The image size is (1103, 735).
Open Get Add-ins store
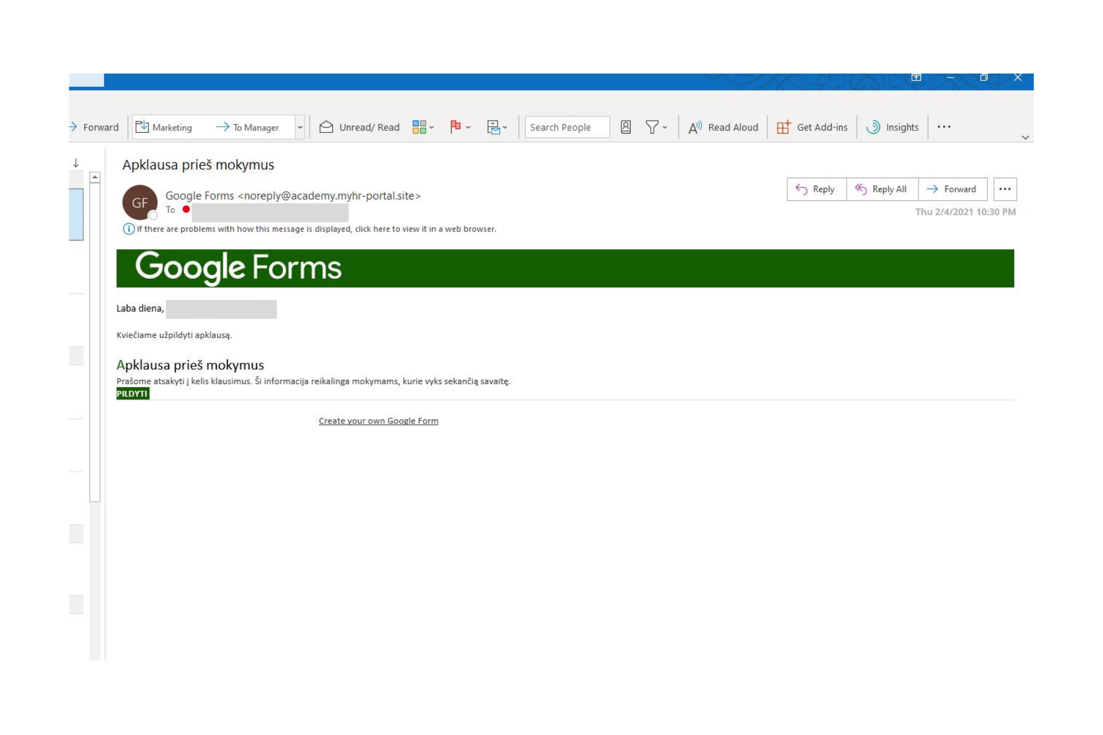(812, 127)
